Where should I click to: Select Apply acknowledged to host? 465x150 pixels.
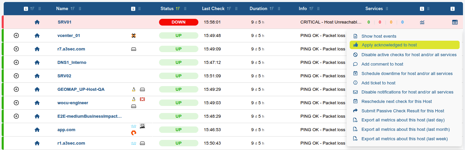389,45
